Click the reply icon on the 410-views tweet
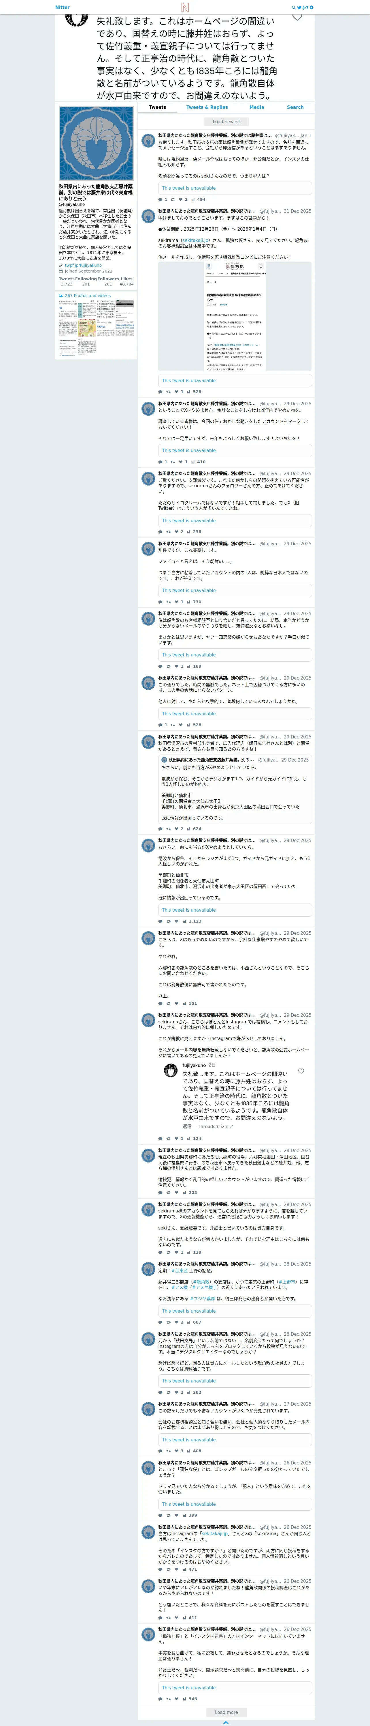 click(x=160, y=462)
